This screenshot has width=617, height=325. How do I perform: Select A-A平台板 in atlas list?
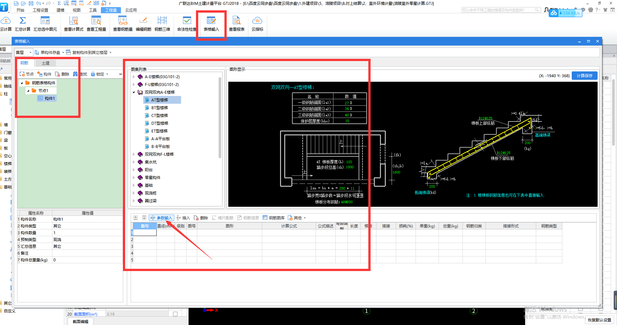point(160,139)
